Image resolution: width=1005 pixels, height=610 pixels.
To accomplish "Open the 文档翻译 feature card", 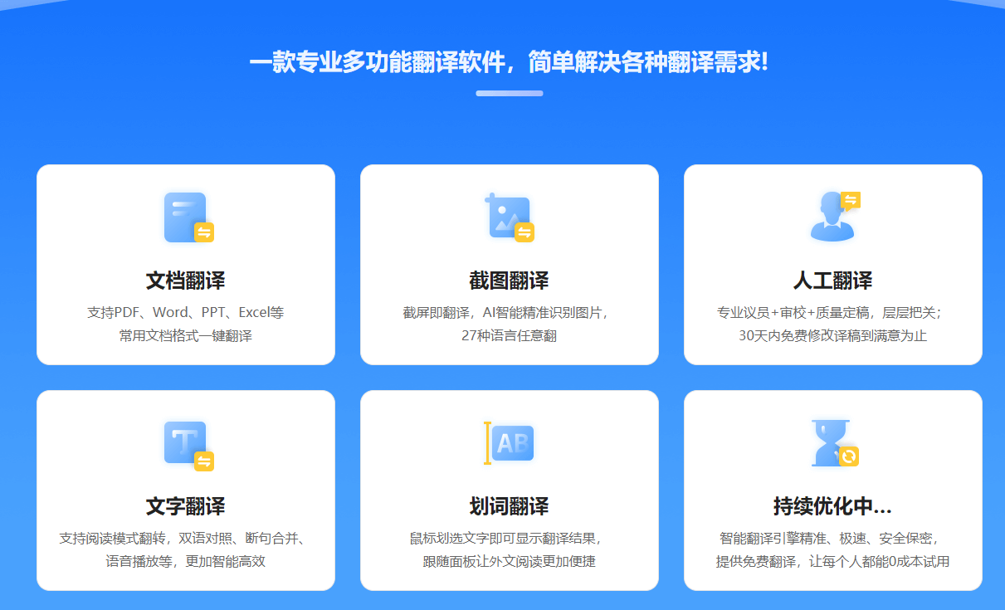I will (184, 265).
